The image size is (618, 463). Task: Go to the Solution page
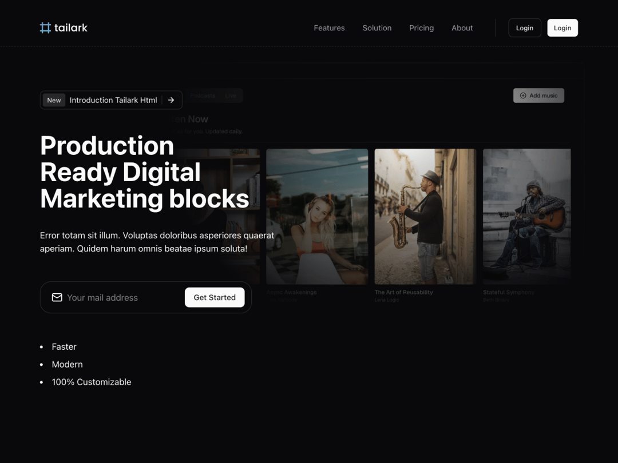[377, 28]
